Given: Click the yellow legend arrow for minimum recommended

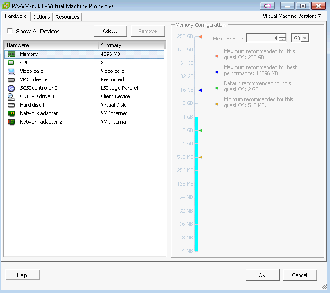Looking at the screenshot, I should [x=216, y=104].
